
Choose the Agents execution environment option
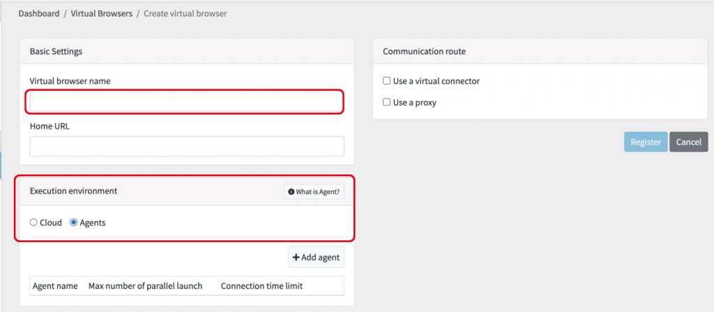pyautogui.click(x=74, y=223)
